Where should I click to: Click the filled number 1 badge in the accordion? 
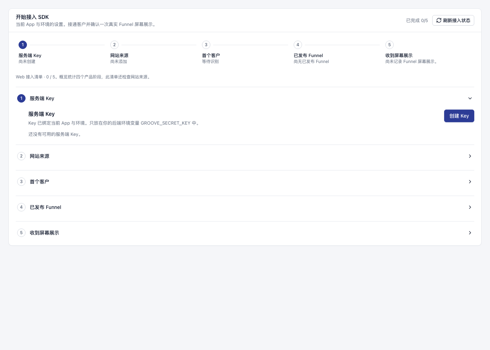click(21, 98)
